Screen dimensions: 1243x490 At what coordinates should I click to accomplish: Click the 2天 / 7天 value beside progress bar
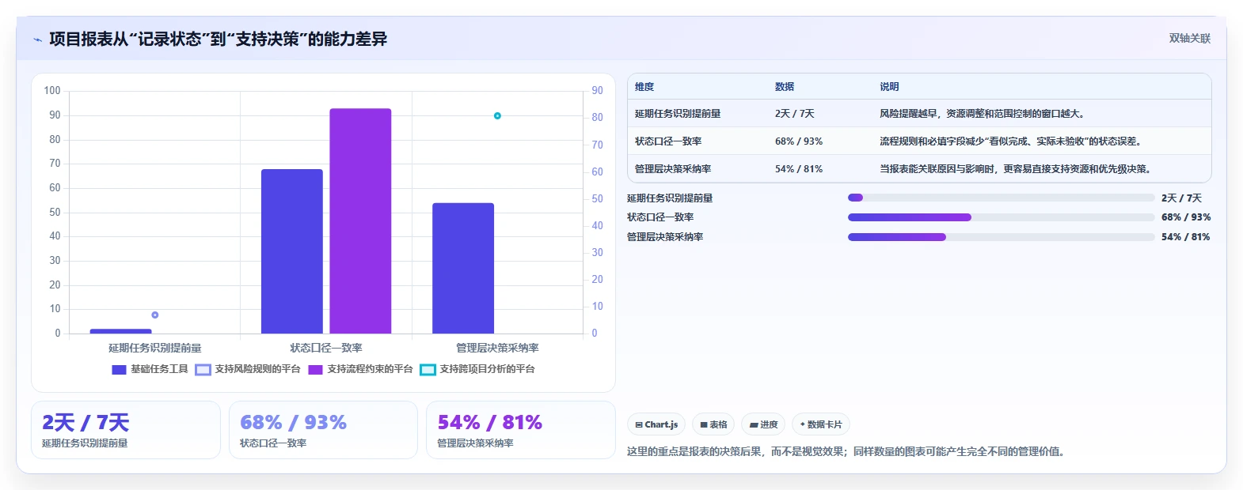1182,198
